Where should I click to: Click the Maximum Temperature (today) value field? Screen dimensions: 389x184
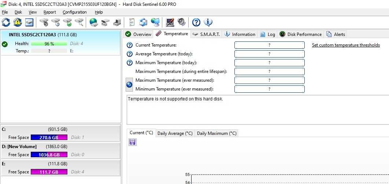(270, 63)
